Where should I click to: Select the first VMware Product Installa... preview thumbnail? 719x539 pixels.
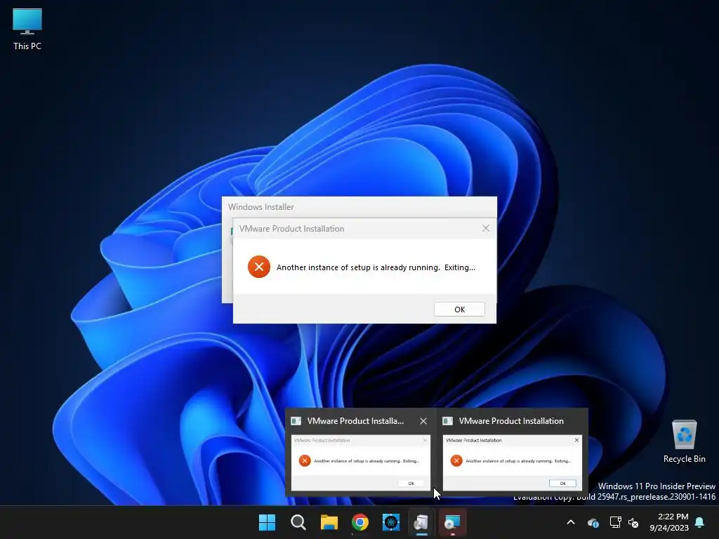360,463
